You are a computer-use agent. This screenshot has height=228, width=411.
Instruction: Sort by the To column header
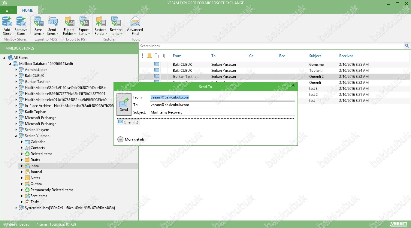(213, 56)
